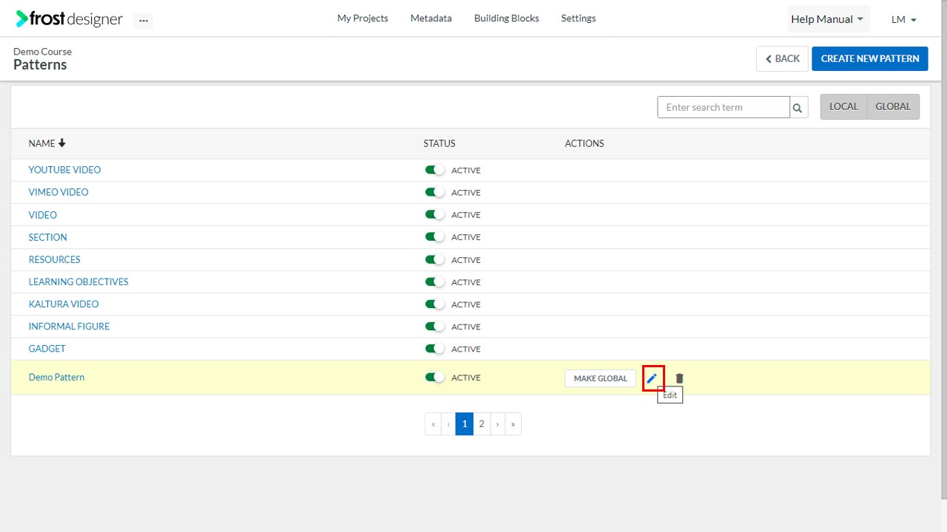
Task: Click the back chevron on the BACK button
Action: click(x=769, y=58)
